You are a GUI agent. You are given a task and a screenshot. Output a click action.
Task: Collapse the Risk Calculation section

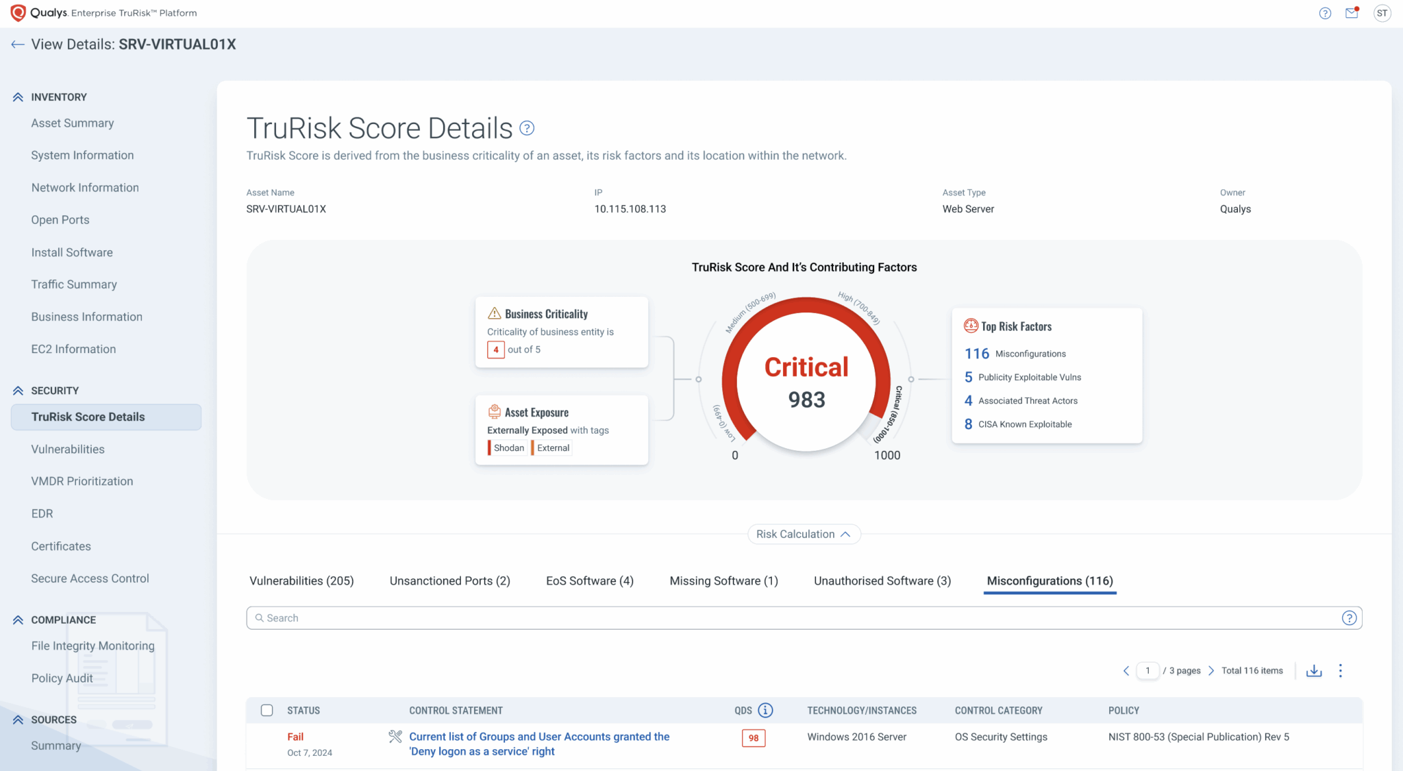(x=804, y=534)
